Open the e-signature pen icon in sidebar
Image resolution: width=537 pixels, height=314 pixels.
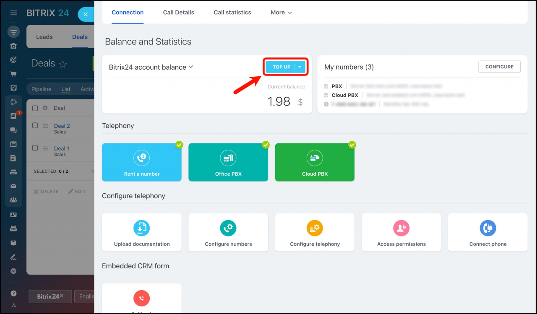(x=13, y=257)
